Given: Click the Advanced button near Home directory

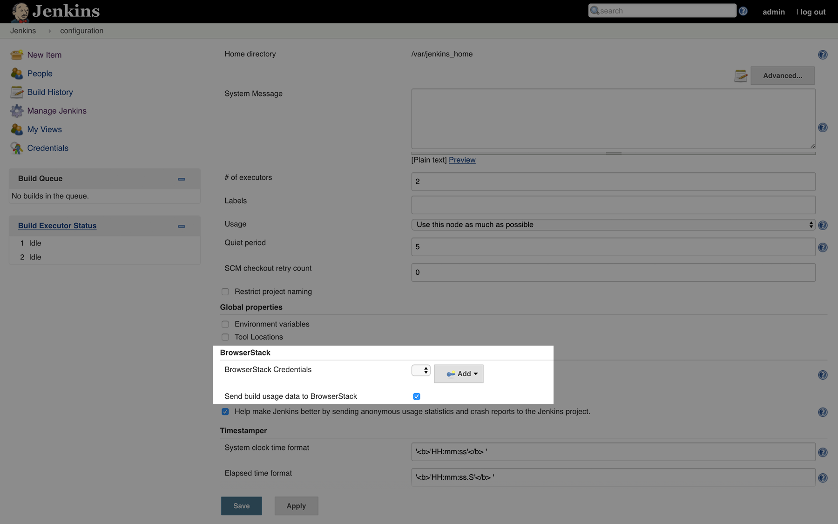Looking at the screenshot, I should pos(782,75).
